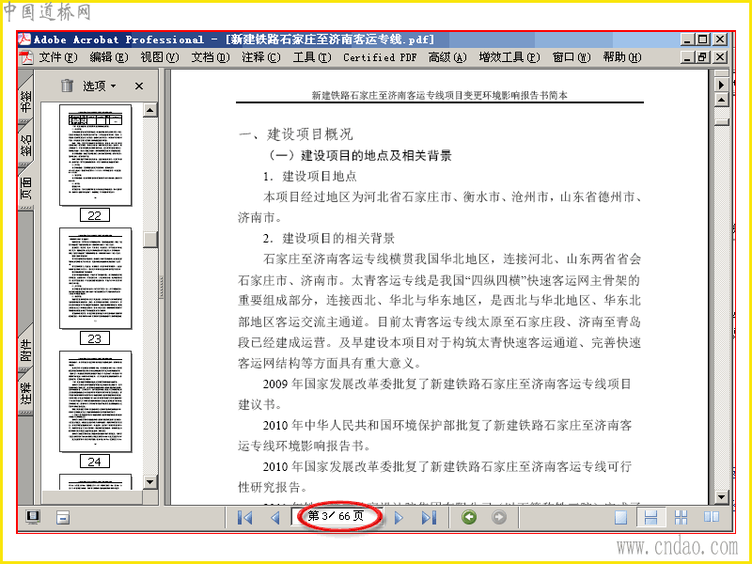
Task: Open the Certified PDF menu
Action: pos(380,57)
